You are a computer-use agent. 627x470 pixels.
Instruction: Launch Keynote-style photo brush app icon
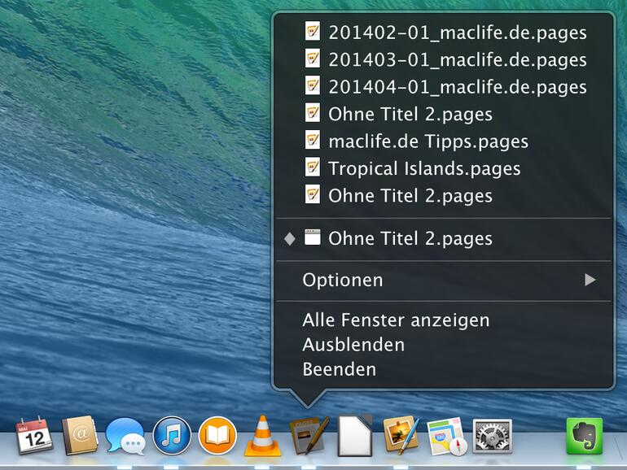click(401, 436)
